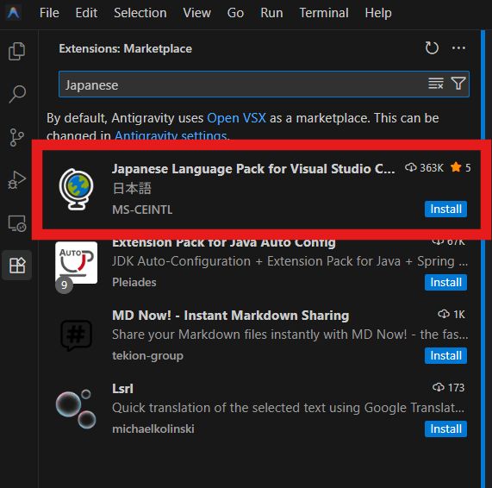Open the Selection menu
492x488 pixels.
click(140, 13)
